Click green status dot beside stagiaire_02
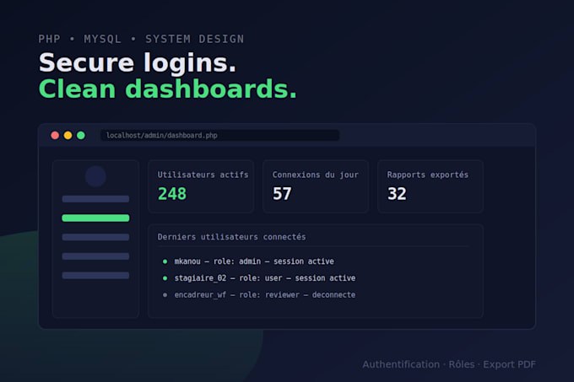The image size is (574, 382). point(165,278)
